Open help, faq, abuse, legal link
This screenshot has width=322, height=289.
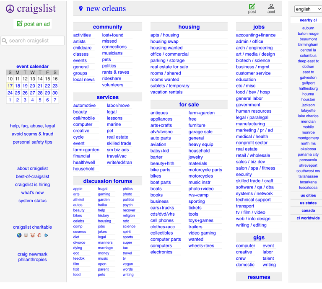click(32, 126)
